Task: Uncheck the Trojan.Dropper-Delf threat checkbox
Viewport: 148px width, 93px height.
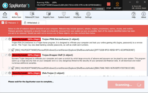Action: click(6, 55)
